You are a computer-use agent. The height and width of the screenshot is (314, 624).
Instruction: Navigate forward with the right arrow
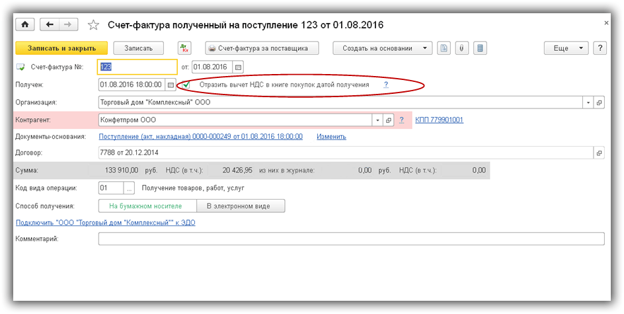point(69,24)
